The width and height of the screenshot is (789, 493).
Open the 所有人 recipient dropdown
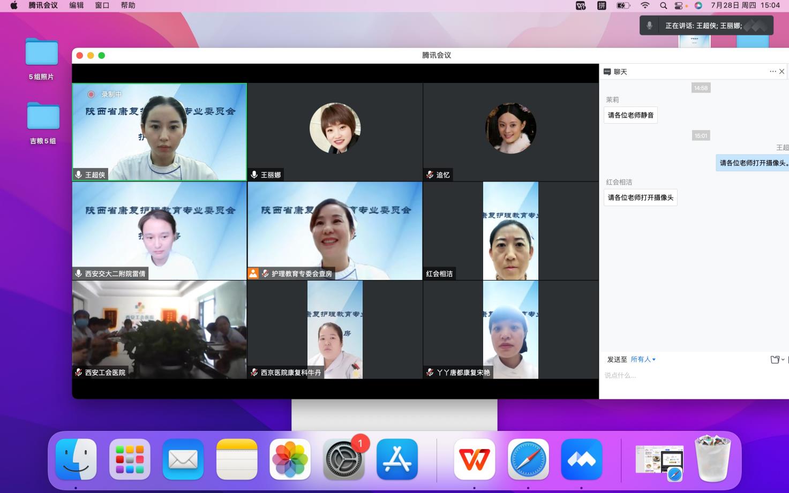(x=643, y=359)
